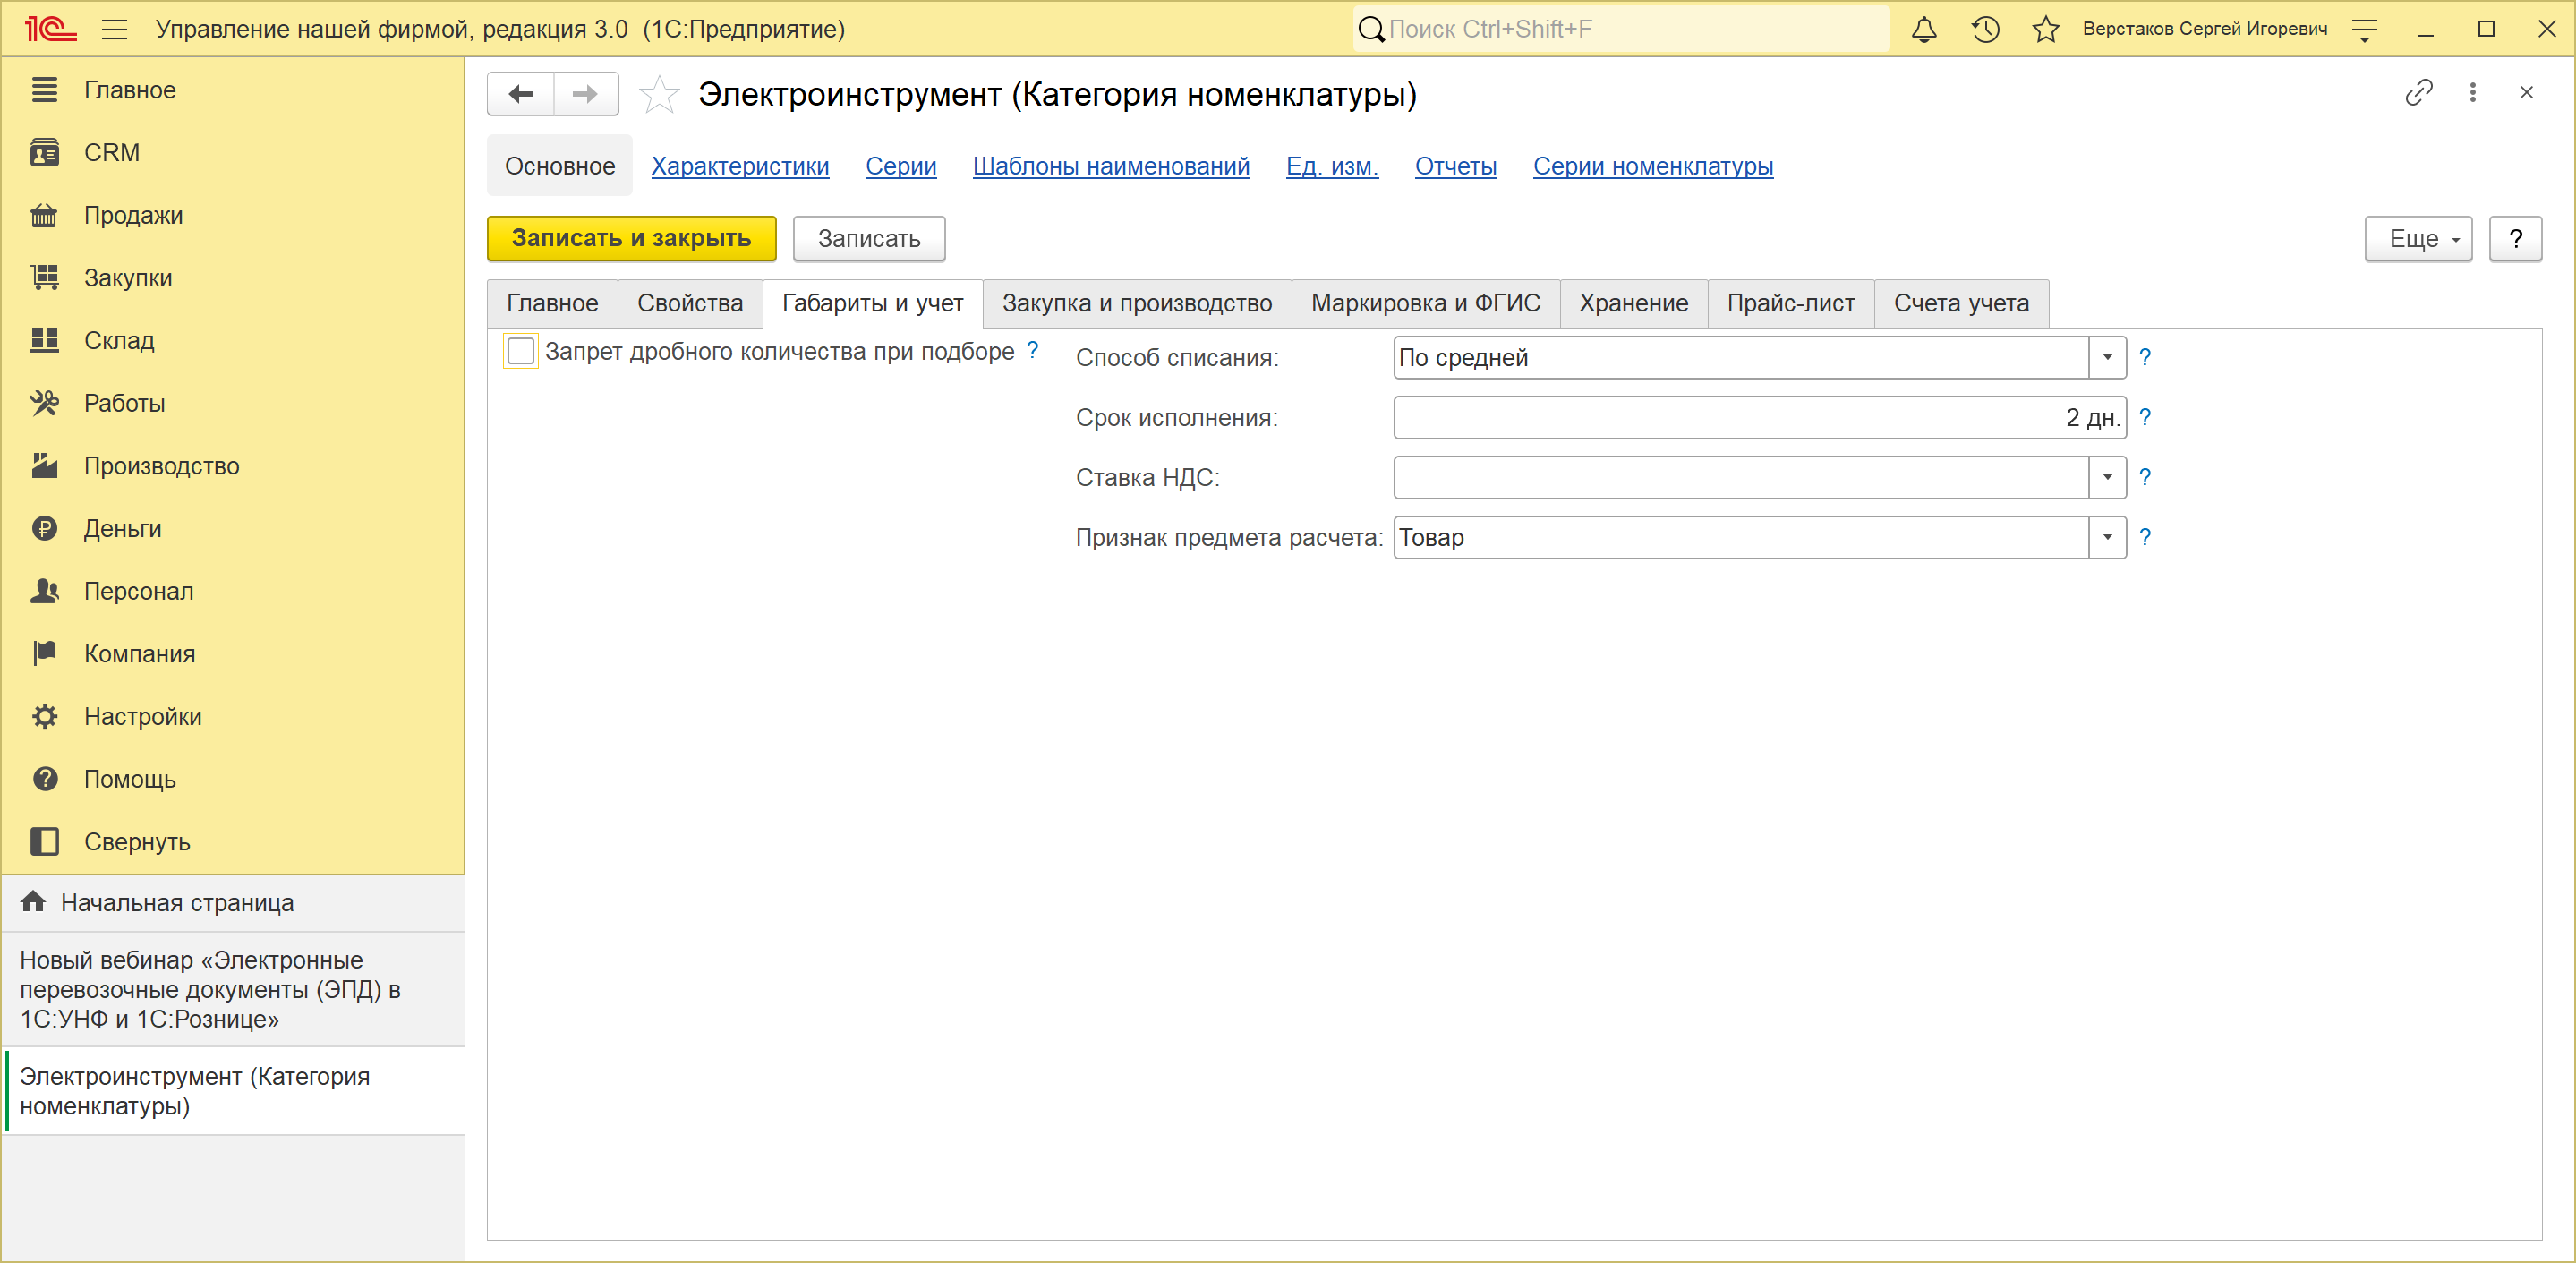Switch to Закупка и производство tab

1137,303
